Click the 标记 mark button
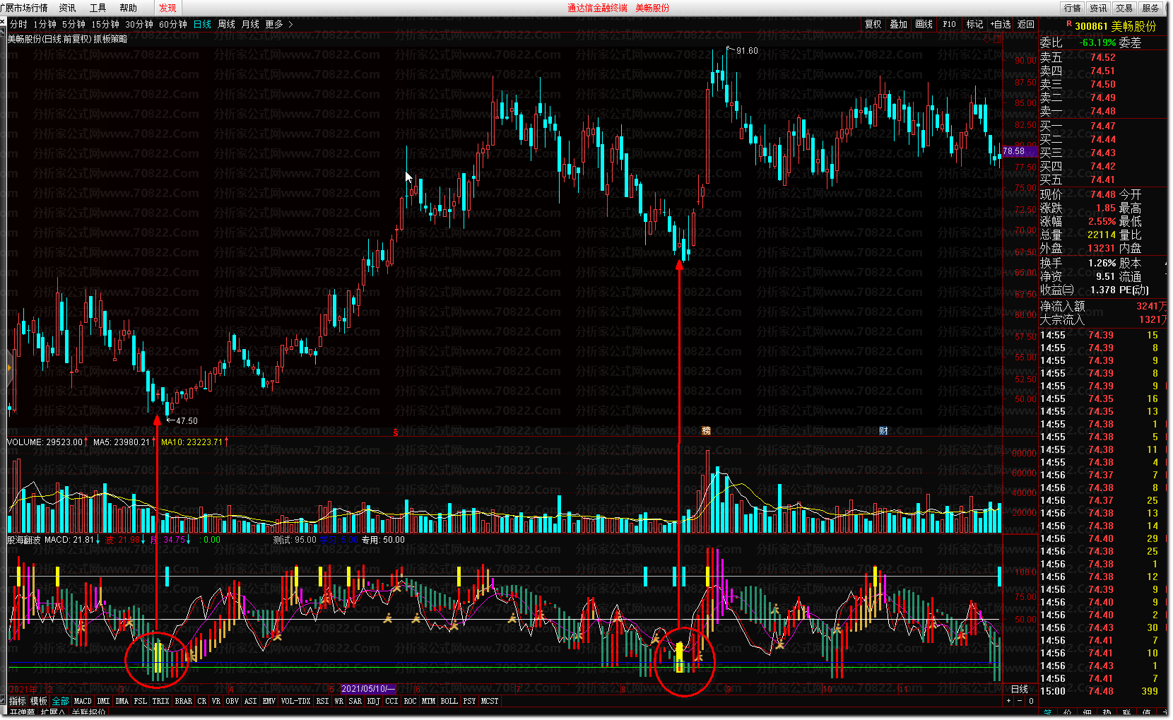Screen dimensions: 1173x720 coord(974,24)
